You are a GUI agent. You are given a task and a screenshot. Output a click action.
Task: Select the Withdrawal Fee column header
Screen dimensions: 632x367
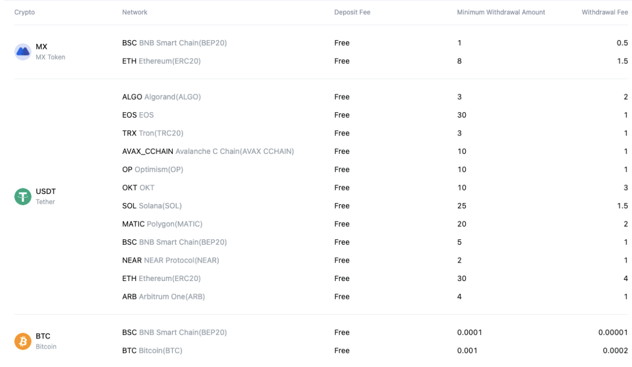[x=605, y=12]
